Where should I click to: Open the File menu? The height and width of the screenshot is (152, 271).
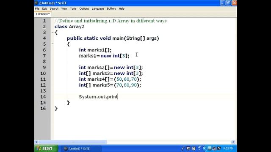pos(37,8)
